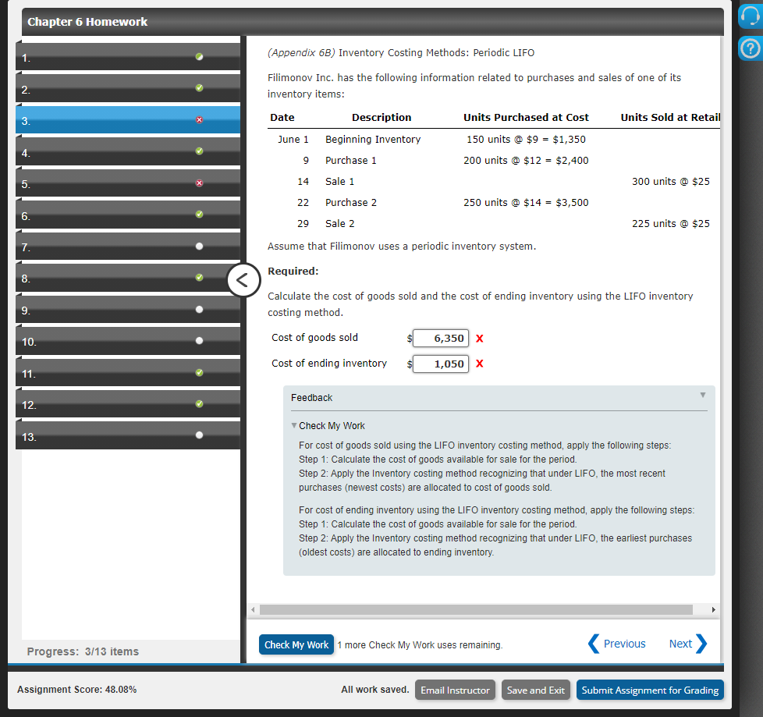This screenshot has width=763, height=717.
Task: Go to the Previous question
Action: [616, 644]
